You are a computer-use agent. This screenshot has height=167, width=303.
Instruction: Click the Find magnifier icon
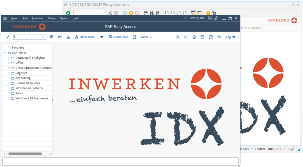coord(178,37)
